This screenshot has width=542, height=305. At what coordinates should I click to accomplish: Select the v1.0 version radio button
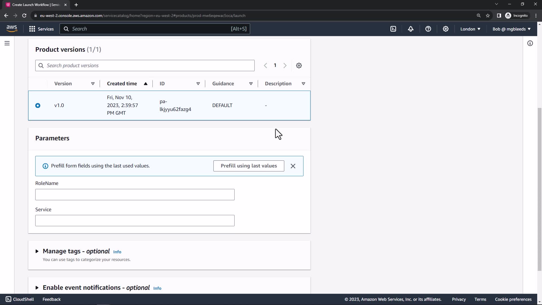[x=38, y=106]
